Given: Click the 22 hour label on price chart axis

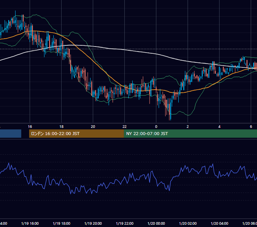Looking at the screenshot, I should pos(125,127).
